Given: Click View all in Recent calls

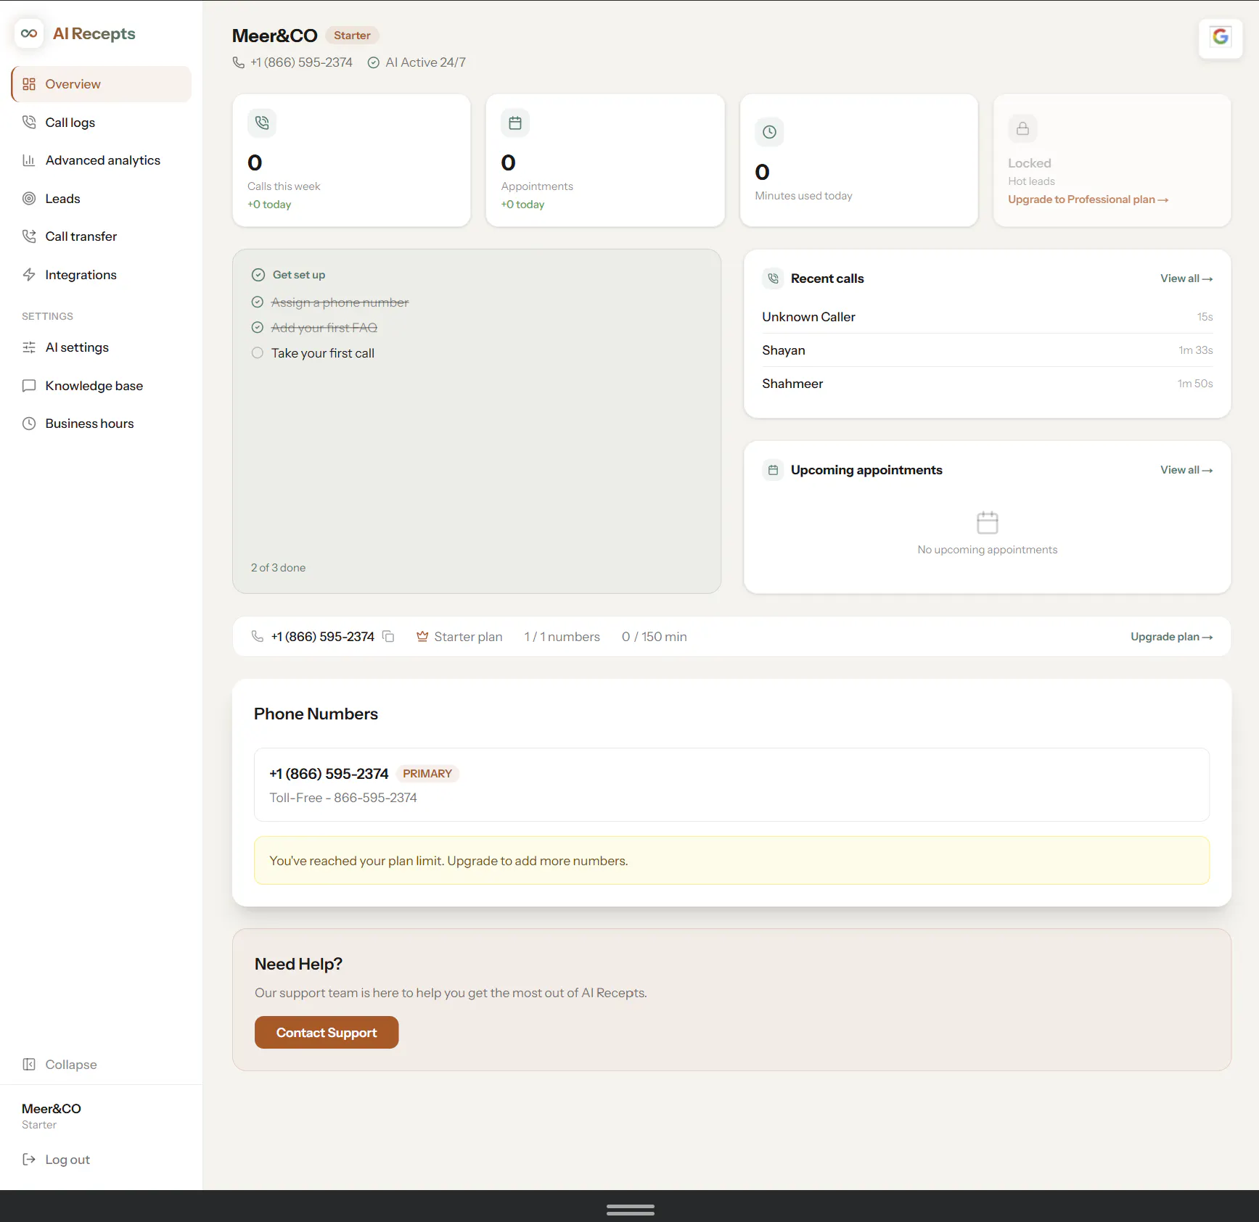Looking at the screenshot, I should pos(1186,278).
